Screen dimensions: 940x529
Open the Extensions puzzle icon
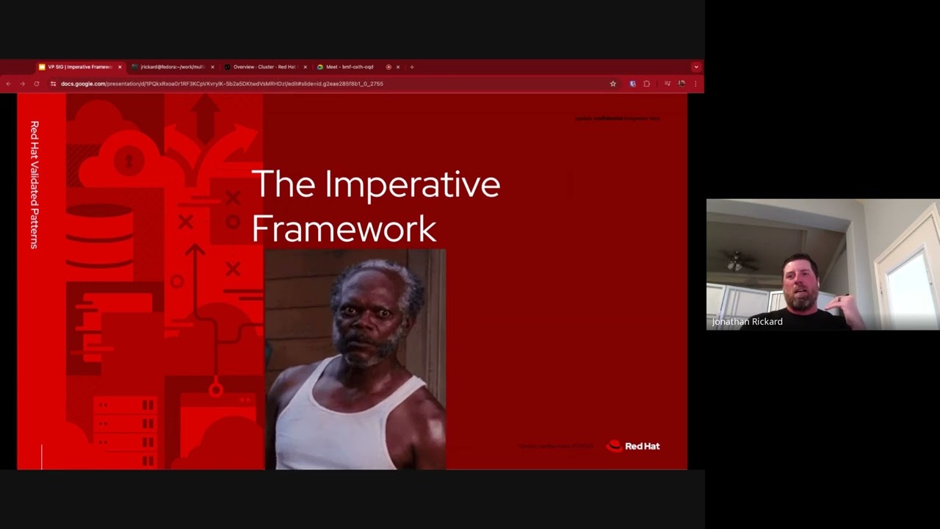tap(646, 84)
